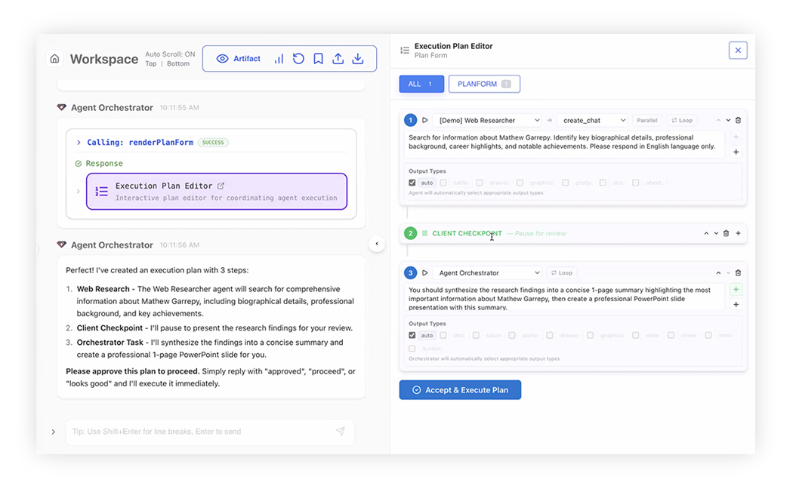Click the Loop button in step 3

(x=561, y=273)
